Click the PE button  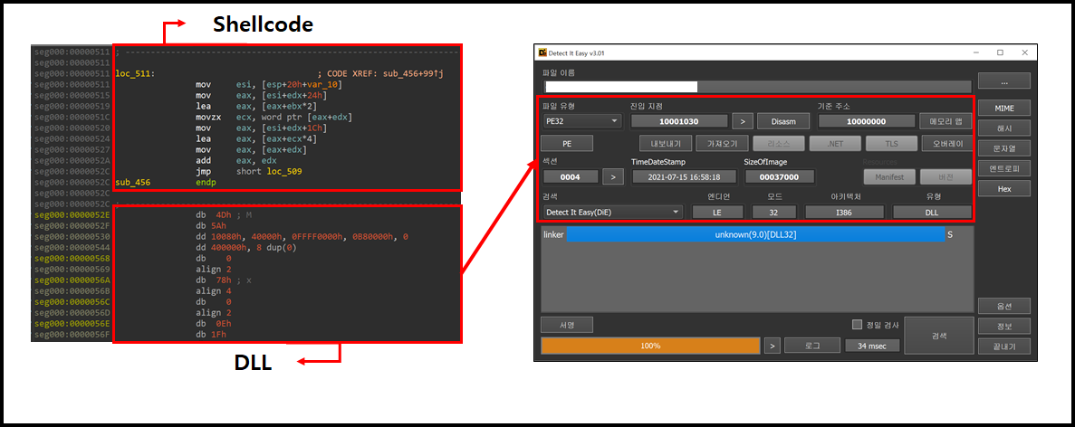(x=567, y=143)
